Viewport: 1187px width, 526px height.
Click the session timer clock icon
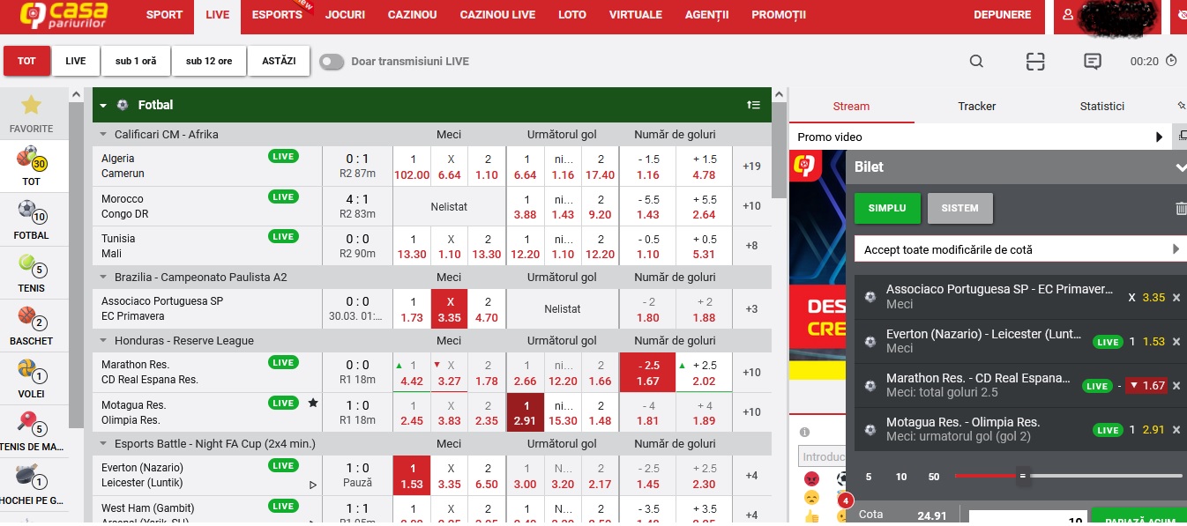1171,61
